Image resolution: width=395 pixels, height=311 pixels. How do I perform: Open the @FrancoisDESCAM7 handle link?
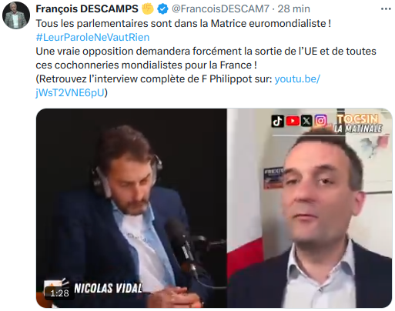[220, 9]
